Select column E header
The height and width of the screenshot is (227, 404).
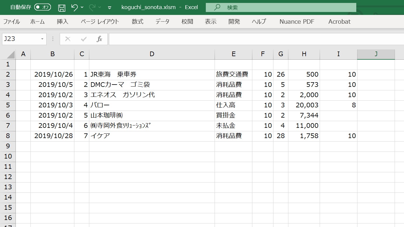coord(233,54)
